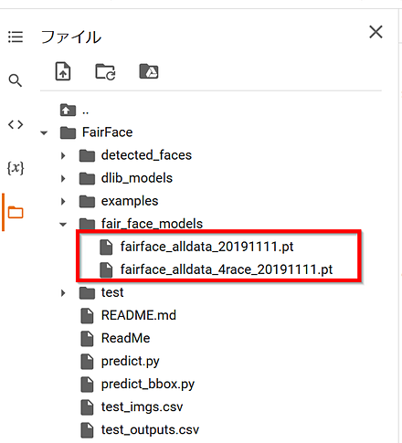Open the table of contents sidebar icon
The width and height of the screenshot is (402, 443).
[x=16, y=37]
